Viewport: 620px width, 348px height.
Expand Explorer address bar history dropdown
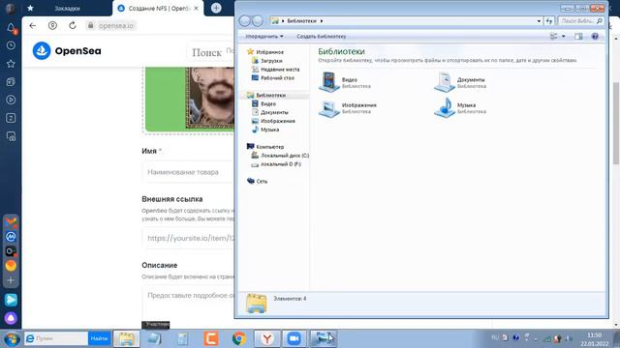[539, 21]
